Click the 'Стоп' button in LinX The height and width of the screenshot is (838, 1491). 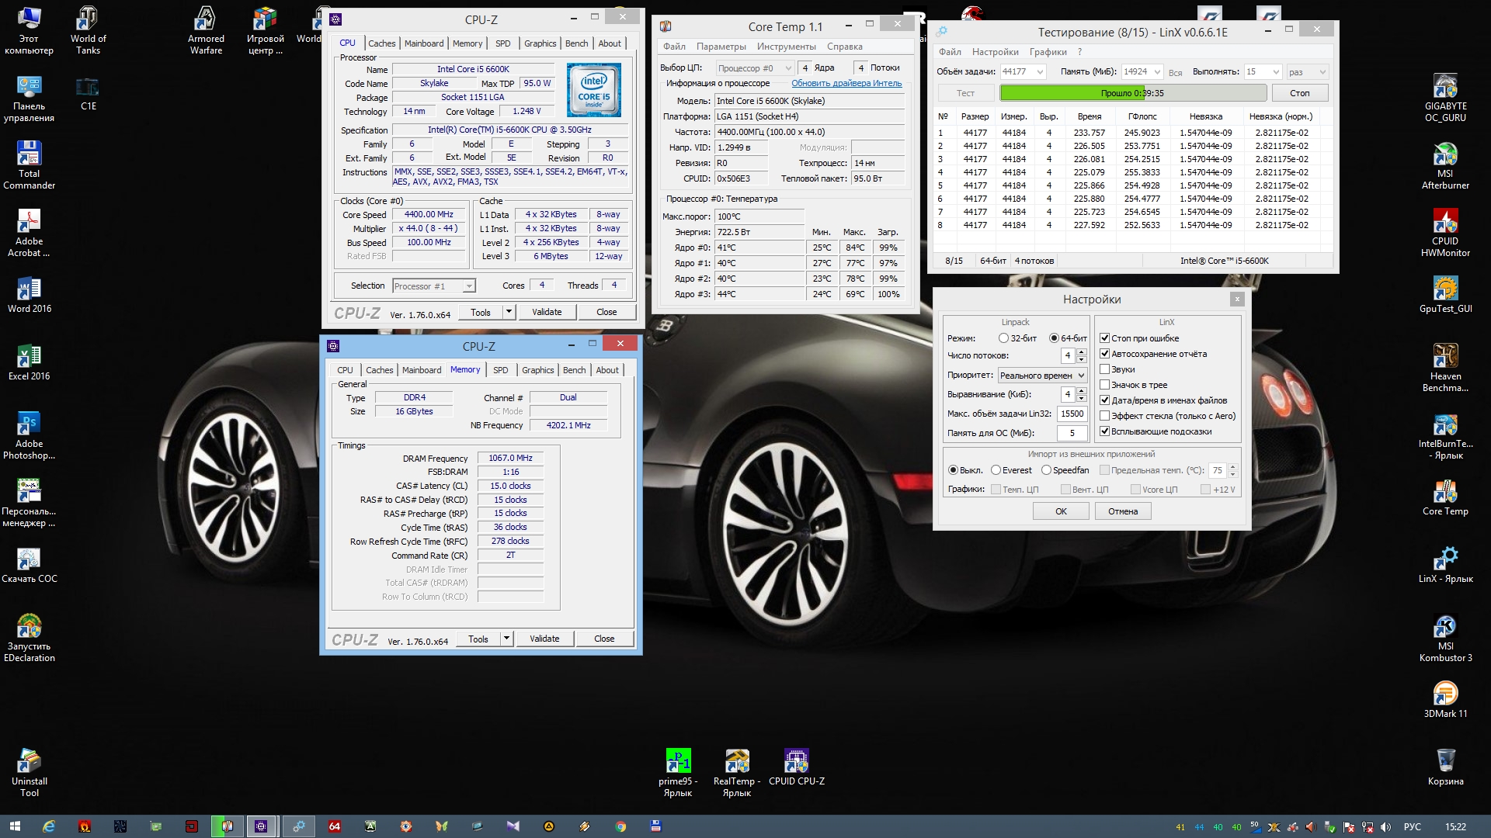pyautogui.click(x=1299, y=93)
